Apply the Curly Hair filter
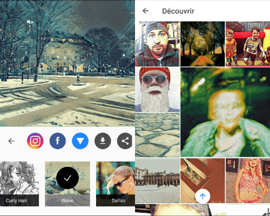 click(19, 184)
